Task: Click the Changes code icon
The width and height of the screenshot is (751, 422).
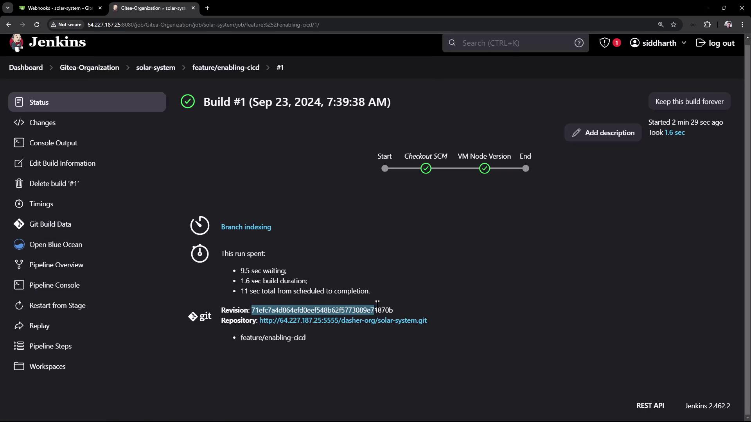Action: 19,122
